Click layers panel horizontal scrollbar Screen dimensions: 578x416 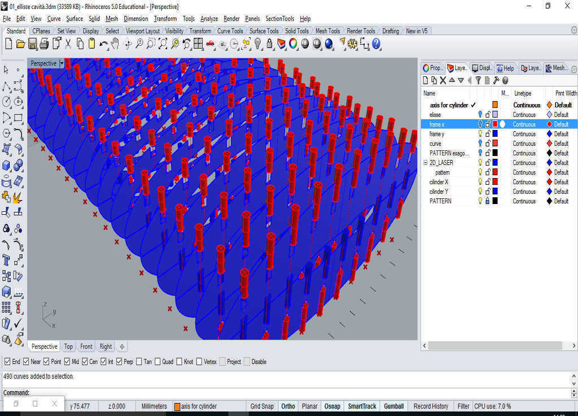point(494,345)
